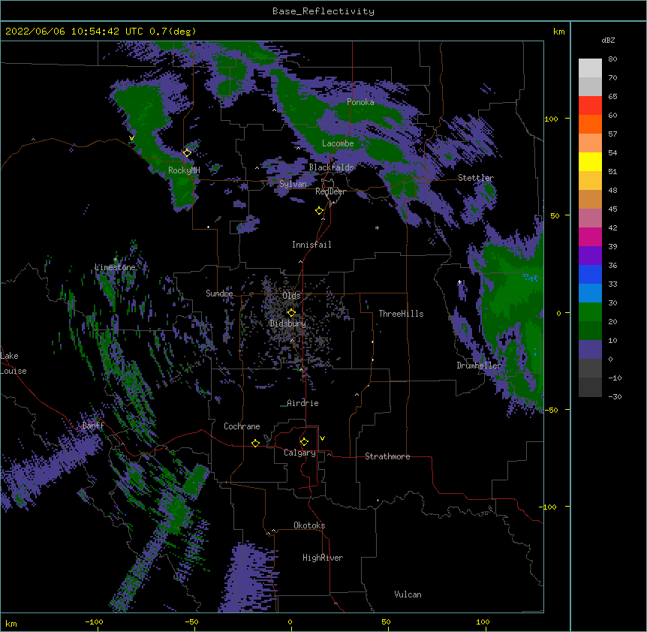Select the magenta 42 dBZ color swatch
This screenshot has height=632, width=647.
tap(590, 236)
